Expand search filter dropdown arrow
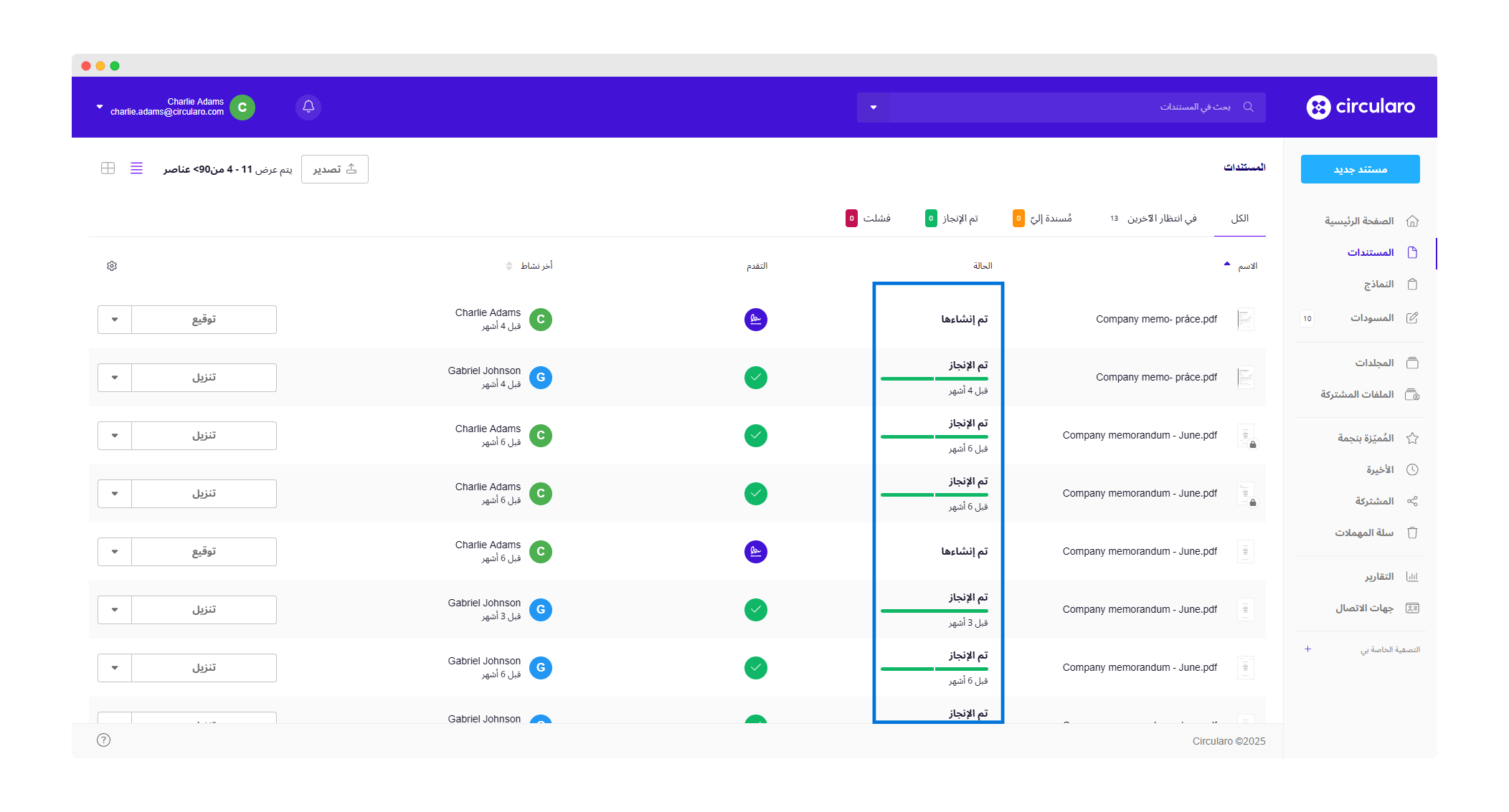 (874, 108)
